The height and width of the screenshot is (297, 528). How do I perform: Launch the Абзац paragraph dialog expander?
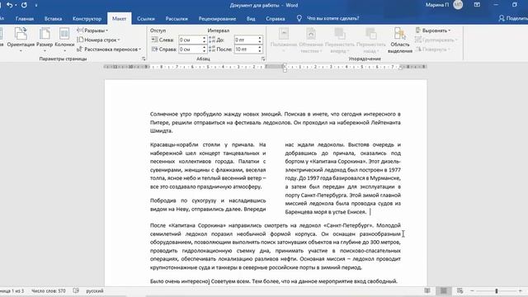click(263, 59)
